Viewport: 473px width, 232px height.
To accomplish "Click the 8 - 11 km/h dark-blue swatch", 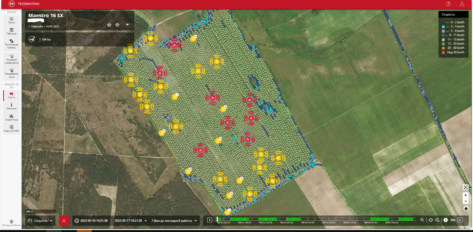I will tap(443, 35).
